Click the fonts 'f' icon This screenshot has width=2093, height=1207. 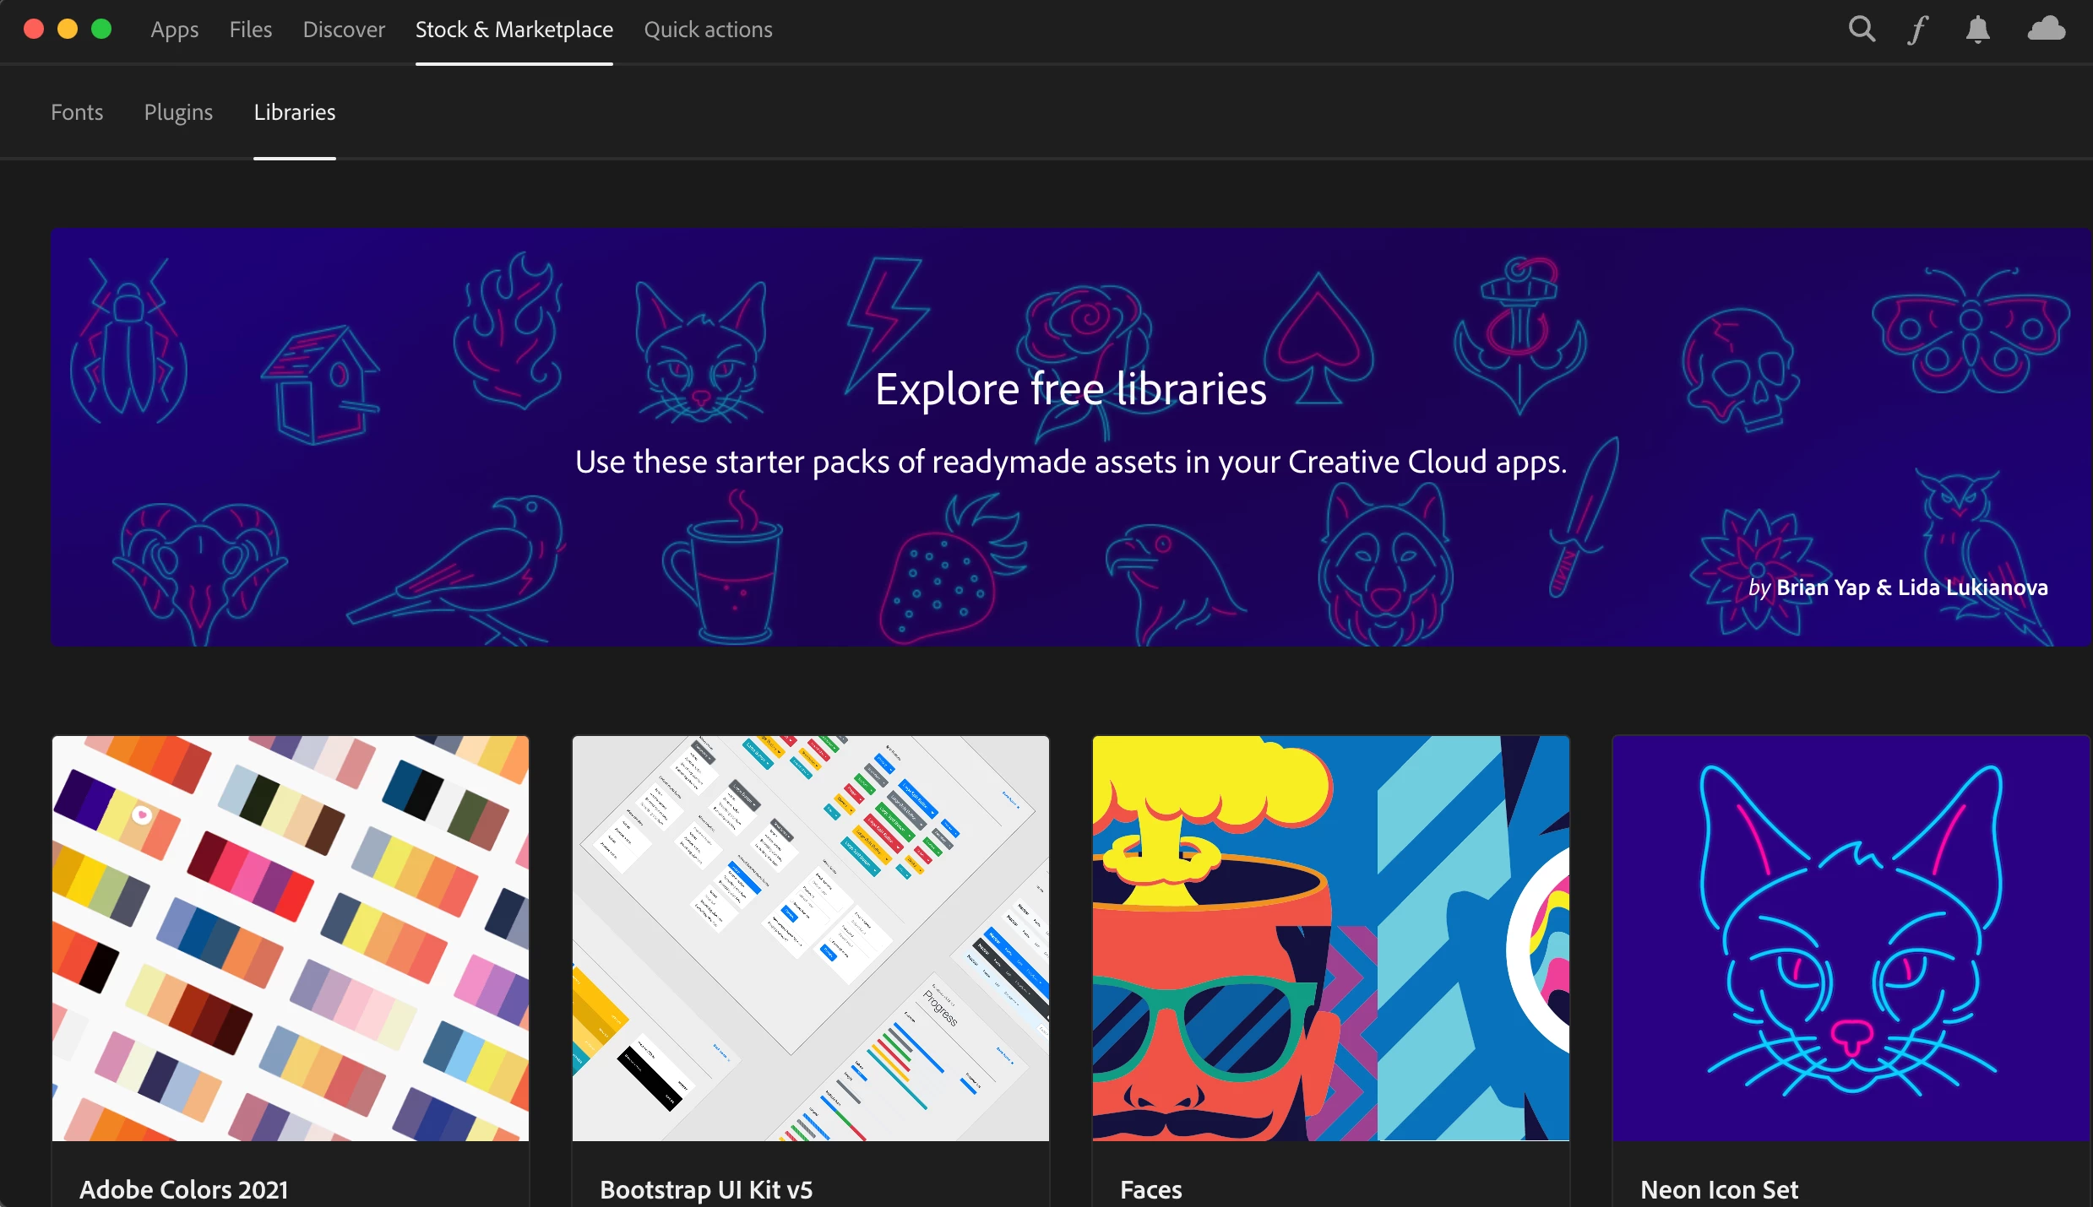[x=1918, y=30]
